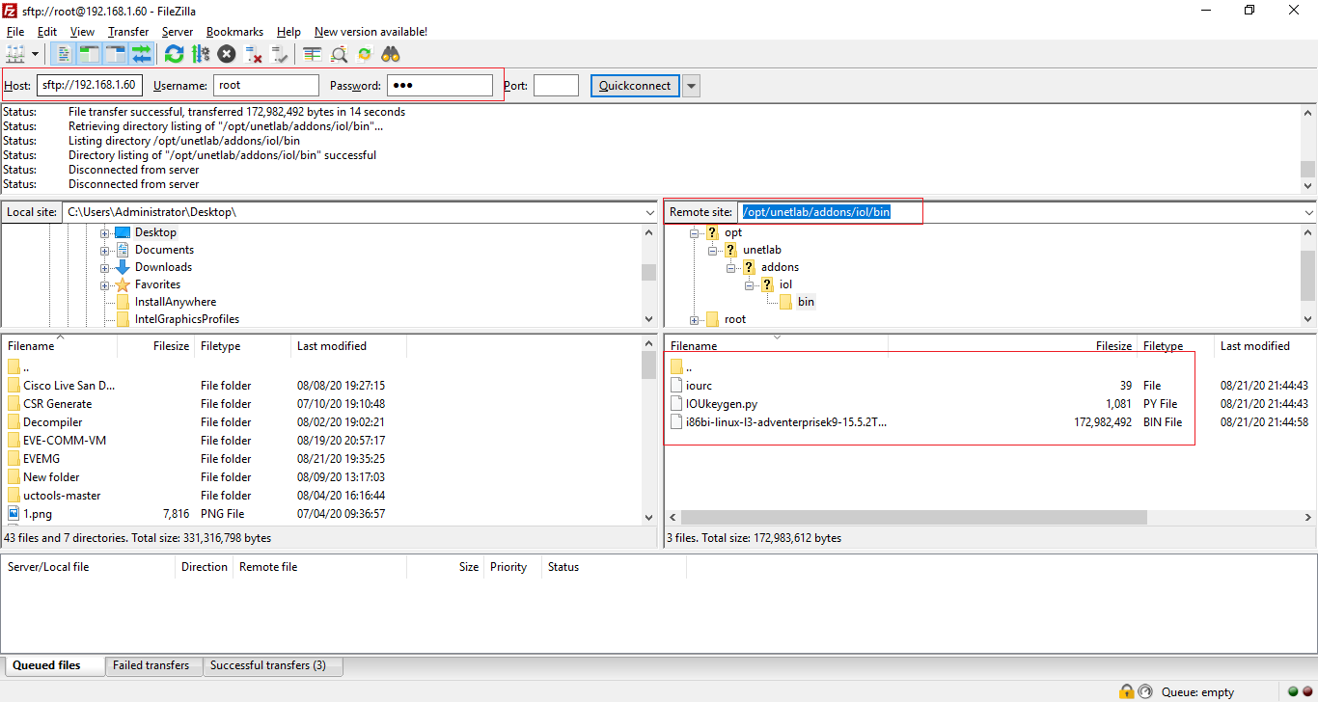Open the Server menu
This screenshot has height=702, width=1318.
click(x=178, y=32)
